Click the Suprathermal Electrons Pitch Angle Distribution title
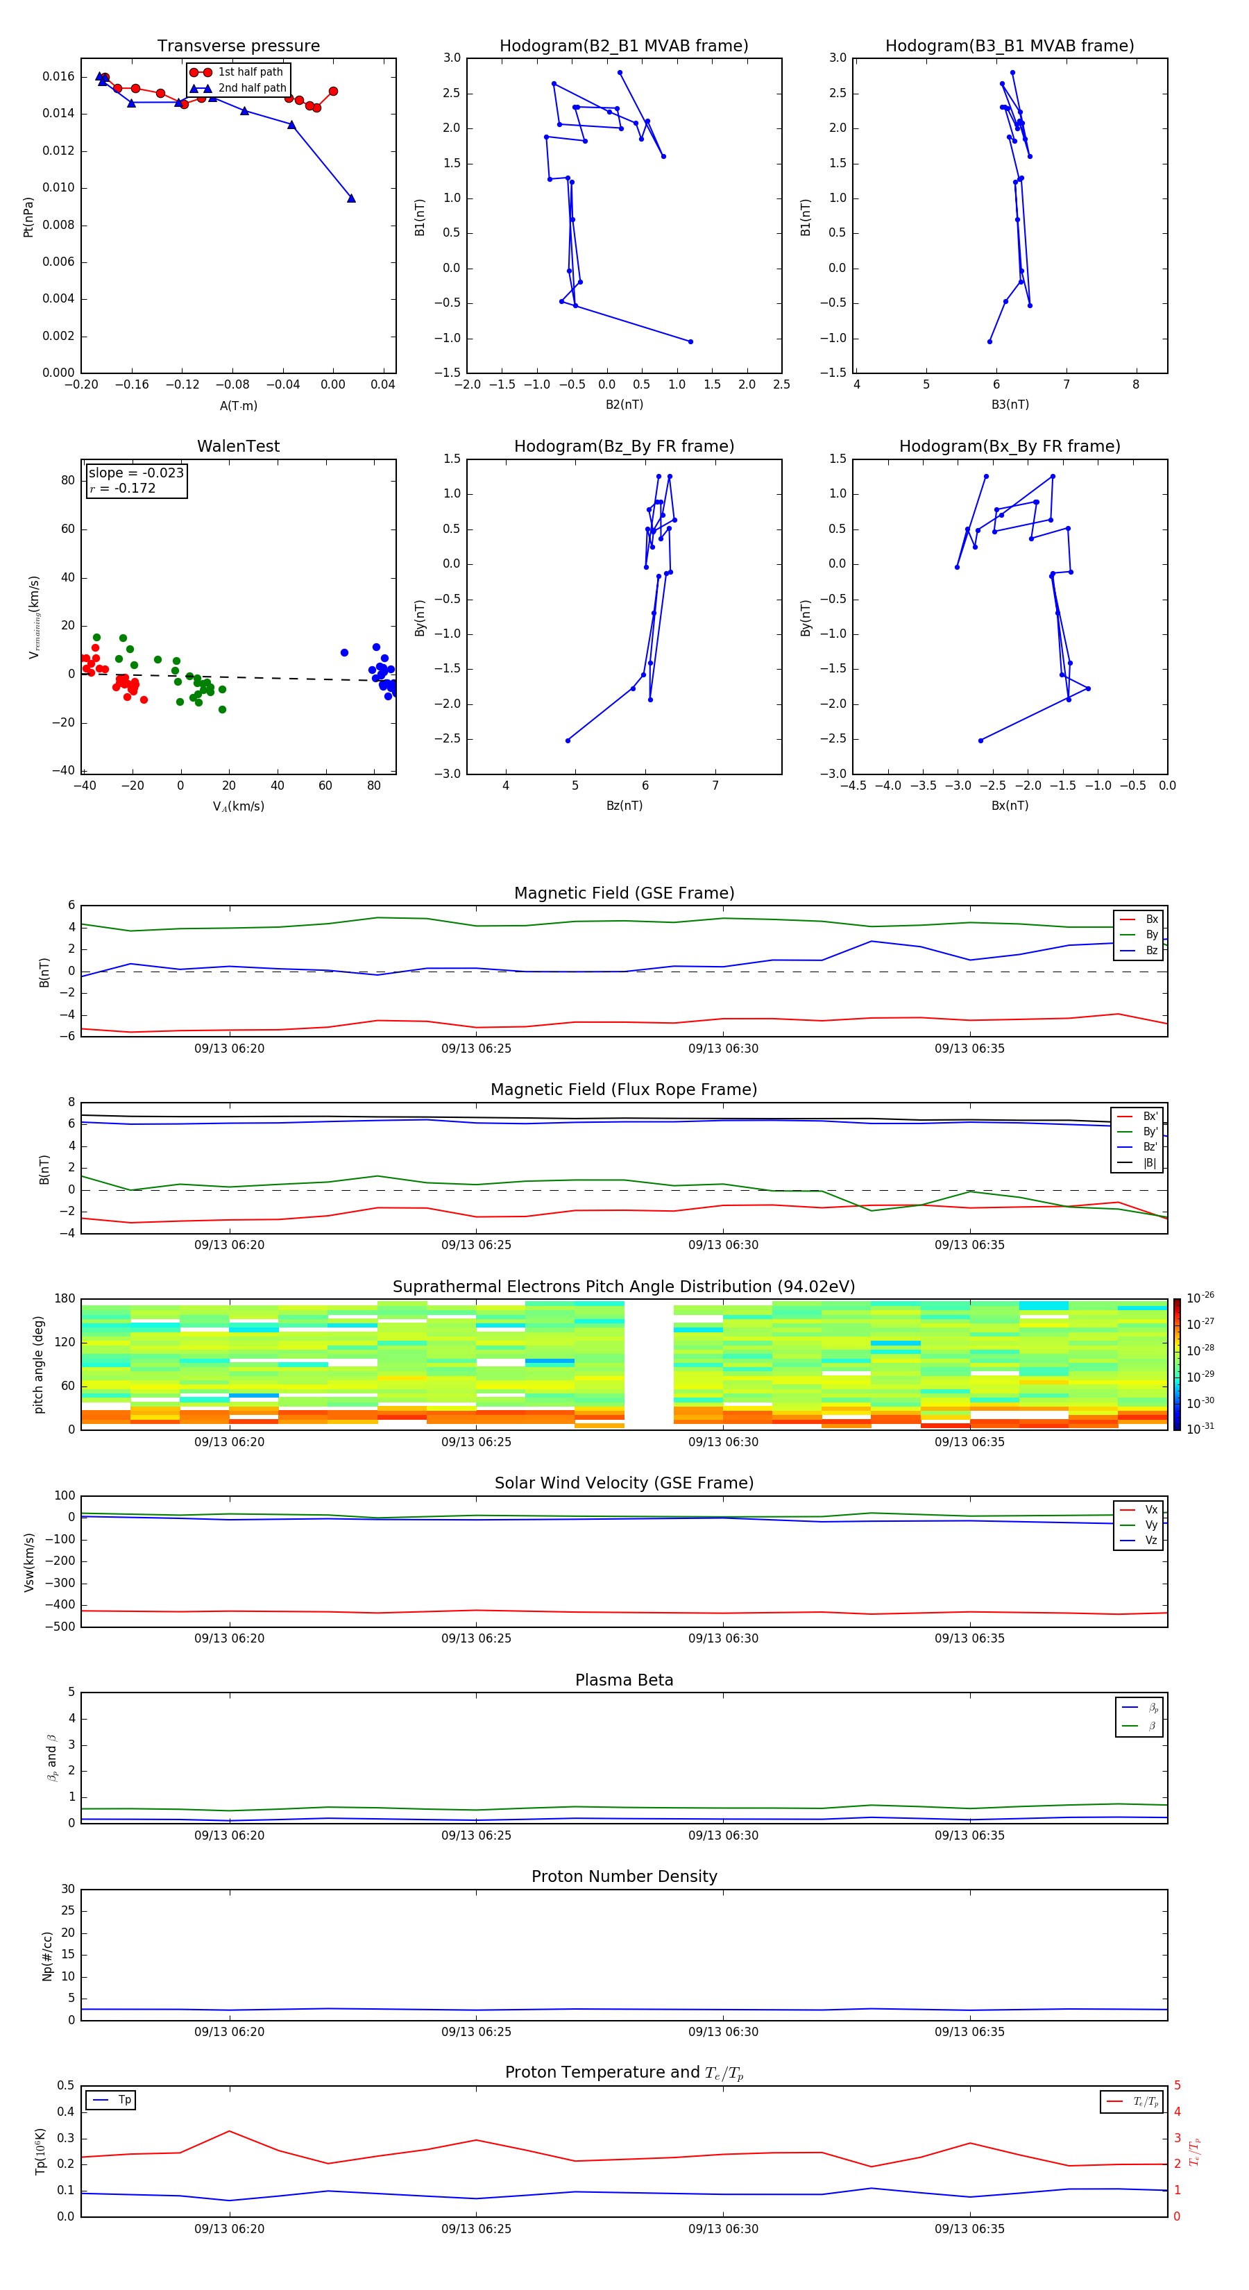 click(x=624, y=1287)
